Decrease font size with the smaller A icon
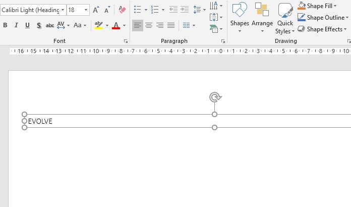Screen dimensions: 351x207 (x=107, y=10)
